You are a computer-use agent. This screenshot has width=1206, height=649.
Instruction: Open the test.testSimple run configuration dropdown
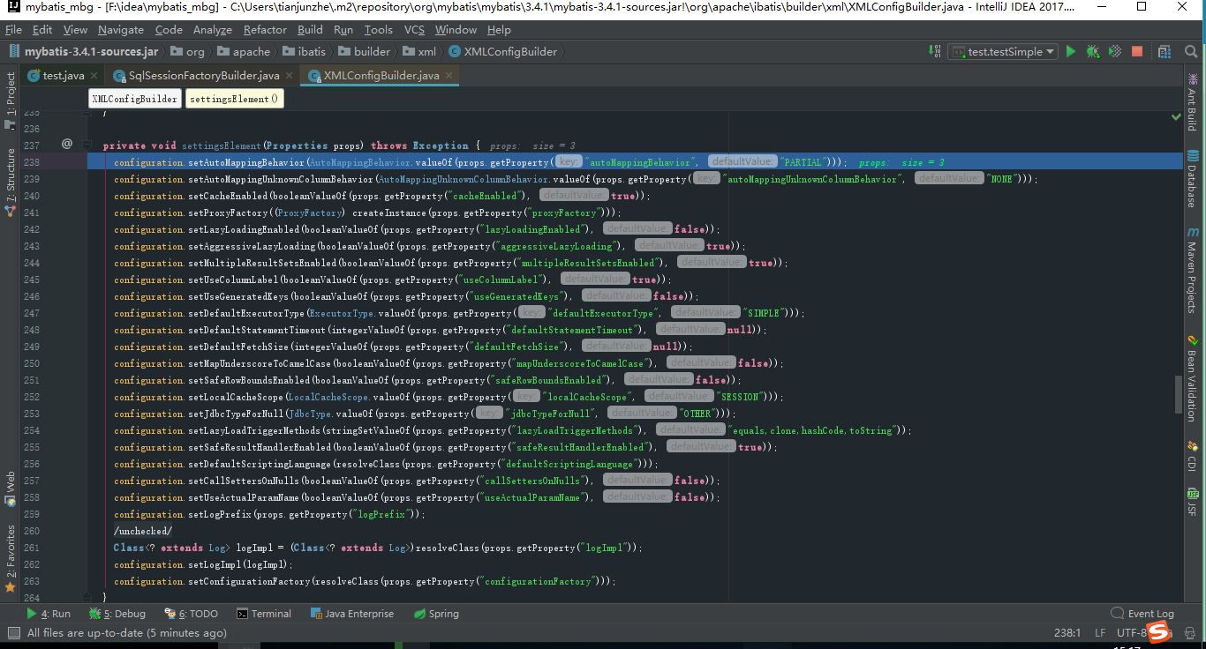[x=1002, y=51]
